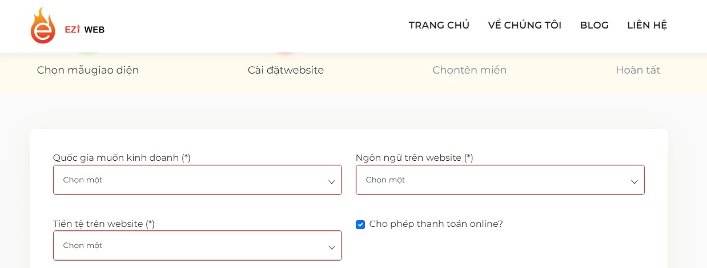Click the Cho phép thanh toán online label
The image size is (707, 268).
tap(436, 224)
